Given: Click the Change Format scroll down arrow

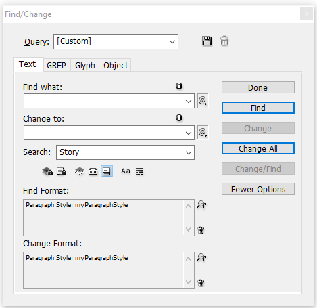Looking at the screenshot, I should point(188,282).
